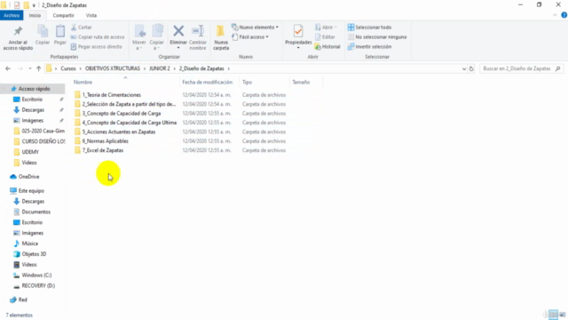This screenshot has width=568, height=320.
Task: Open recent locations dropdown arrow
Action: click(29, 68)
